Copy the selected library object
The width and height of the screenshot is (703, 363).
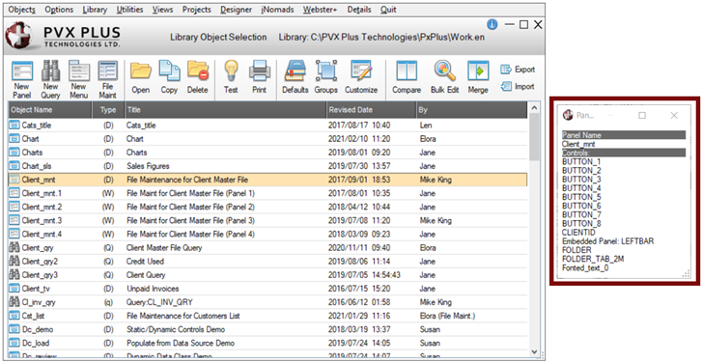point(169,77)
